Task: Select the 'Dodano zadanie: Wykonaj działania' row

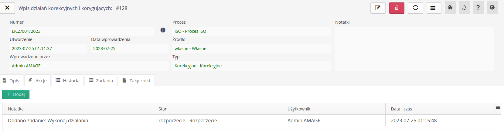Action: [48, 120]
